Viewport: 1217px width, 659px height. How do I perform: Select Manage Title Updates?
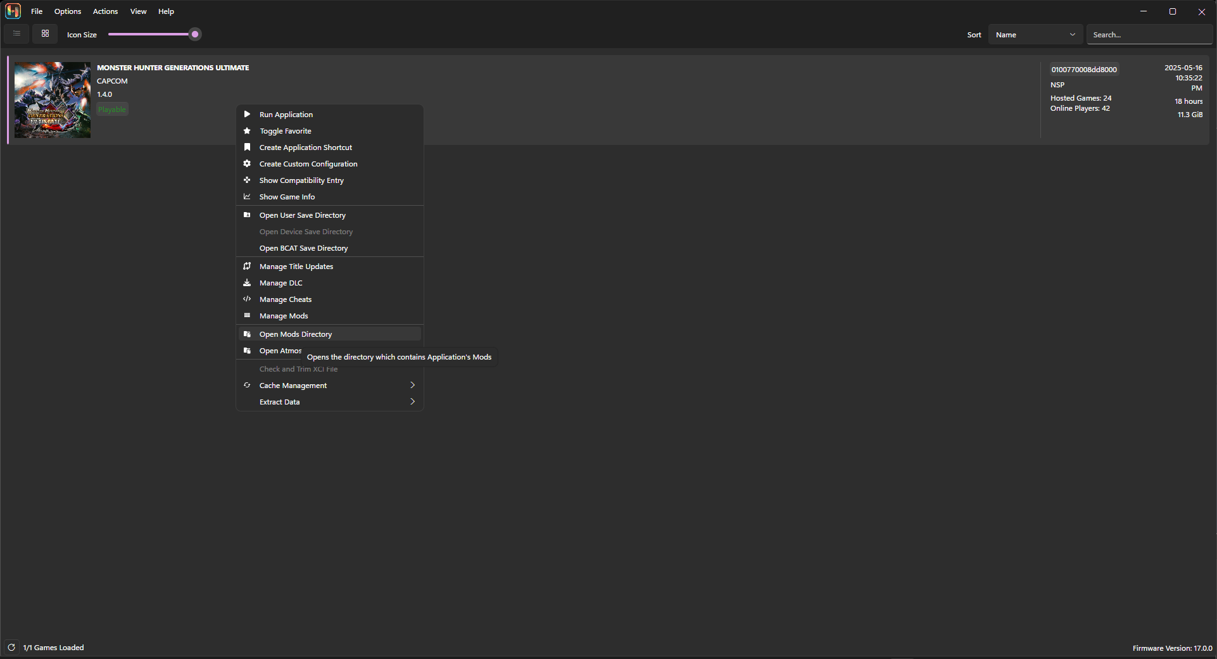(330, 267)
